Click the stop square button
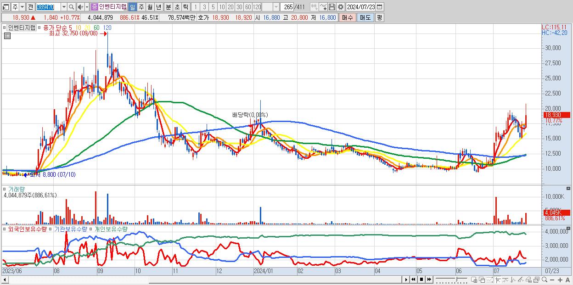The width and height of the screenshot is (573, 285). [x=421, y=279]
